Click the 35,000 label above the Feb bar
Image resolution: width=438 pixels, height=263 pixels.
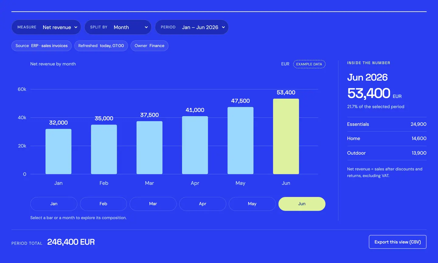pyautogui.click(x=104, y=118)
